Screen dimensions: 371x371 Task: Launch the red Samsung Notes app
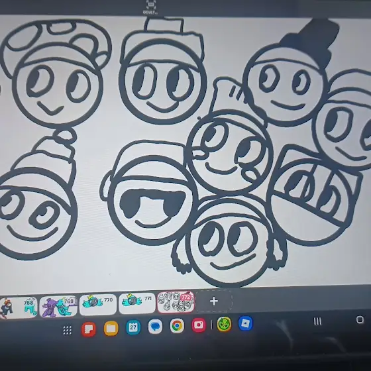tap(89, 329)
